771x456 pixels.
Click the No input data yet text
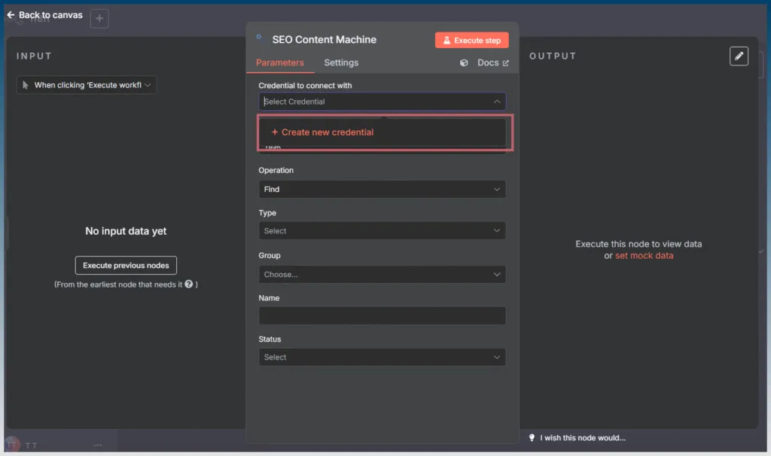[x=126, y=231]
